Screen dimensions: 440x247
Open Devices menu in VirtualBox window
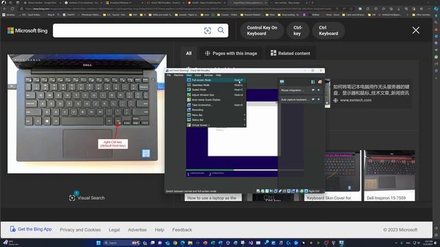(x=208, y=75)
